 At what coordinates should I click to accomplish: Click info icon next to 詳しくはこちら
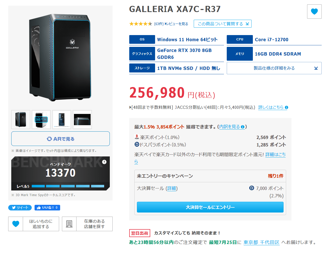pos(286,108)
